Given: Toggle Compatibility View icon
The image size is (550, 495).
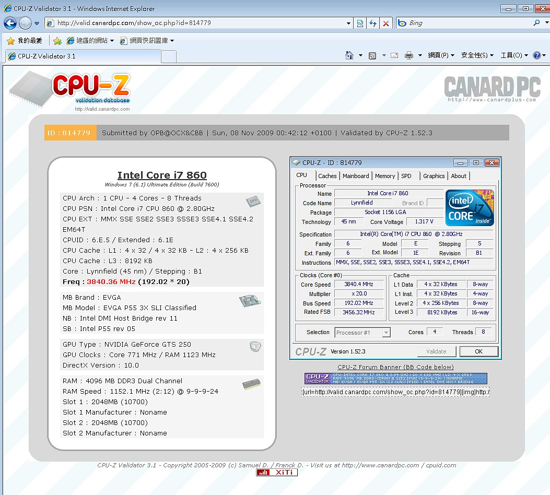Looking at the screenshot, I should (x=360, y=23).
